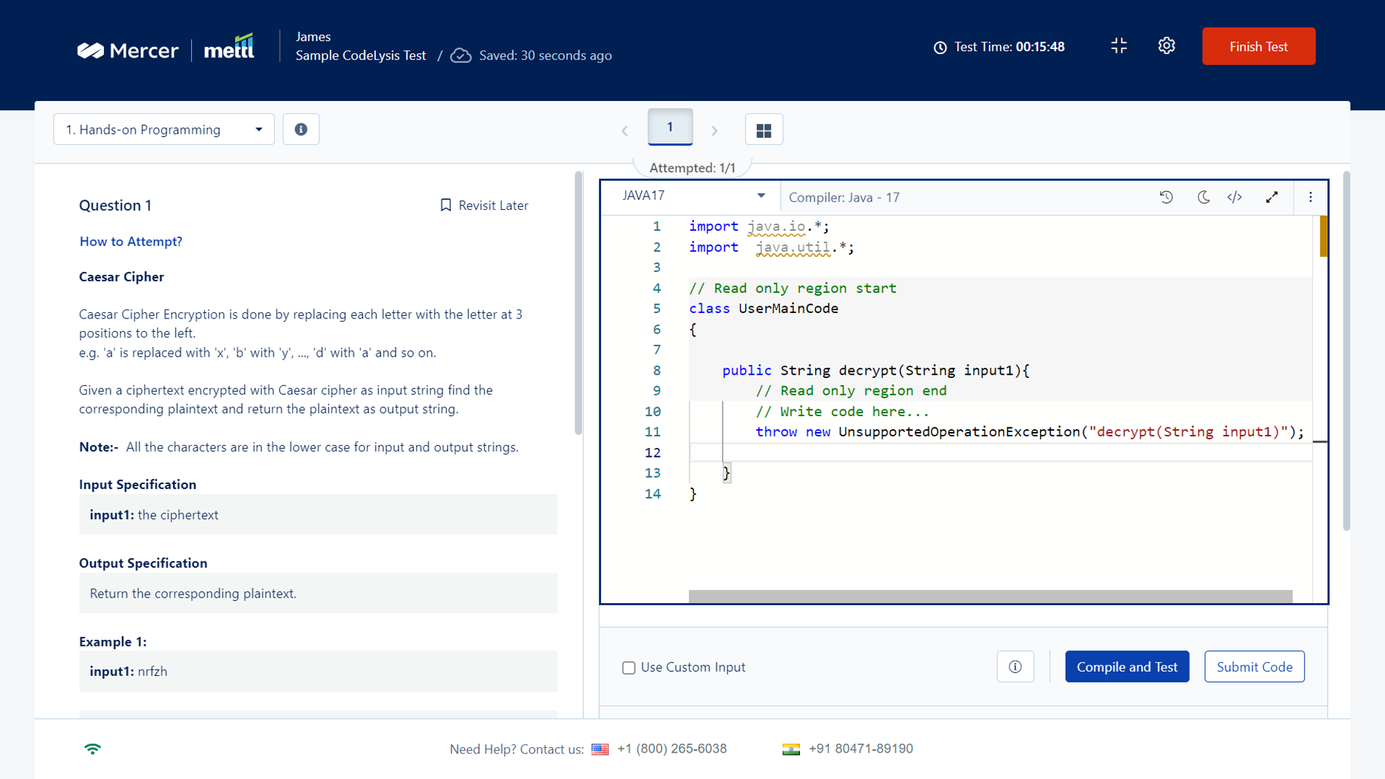
Task: Click the Compile and Test button
Action: [x=1127, y=667]
